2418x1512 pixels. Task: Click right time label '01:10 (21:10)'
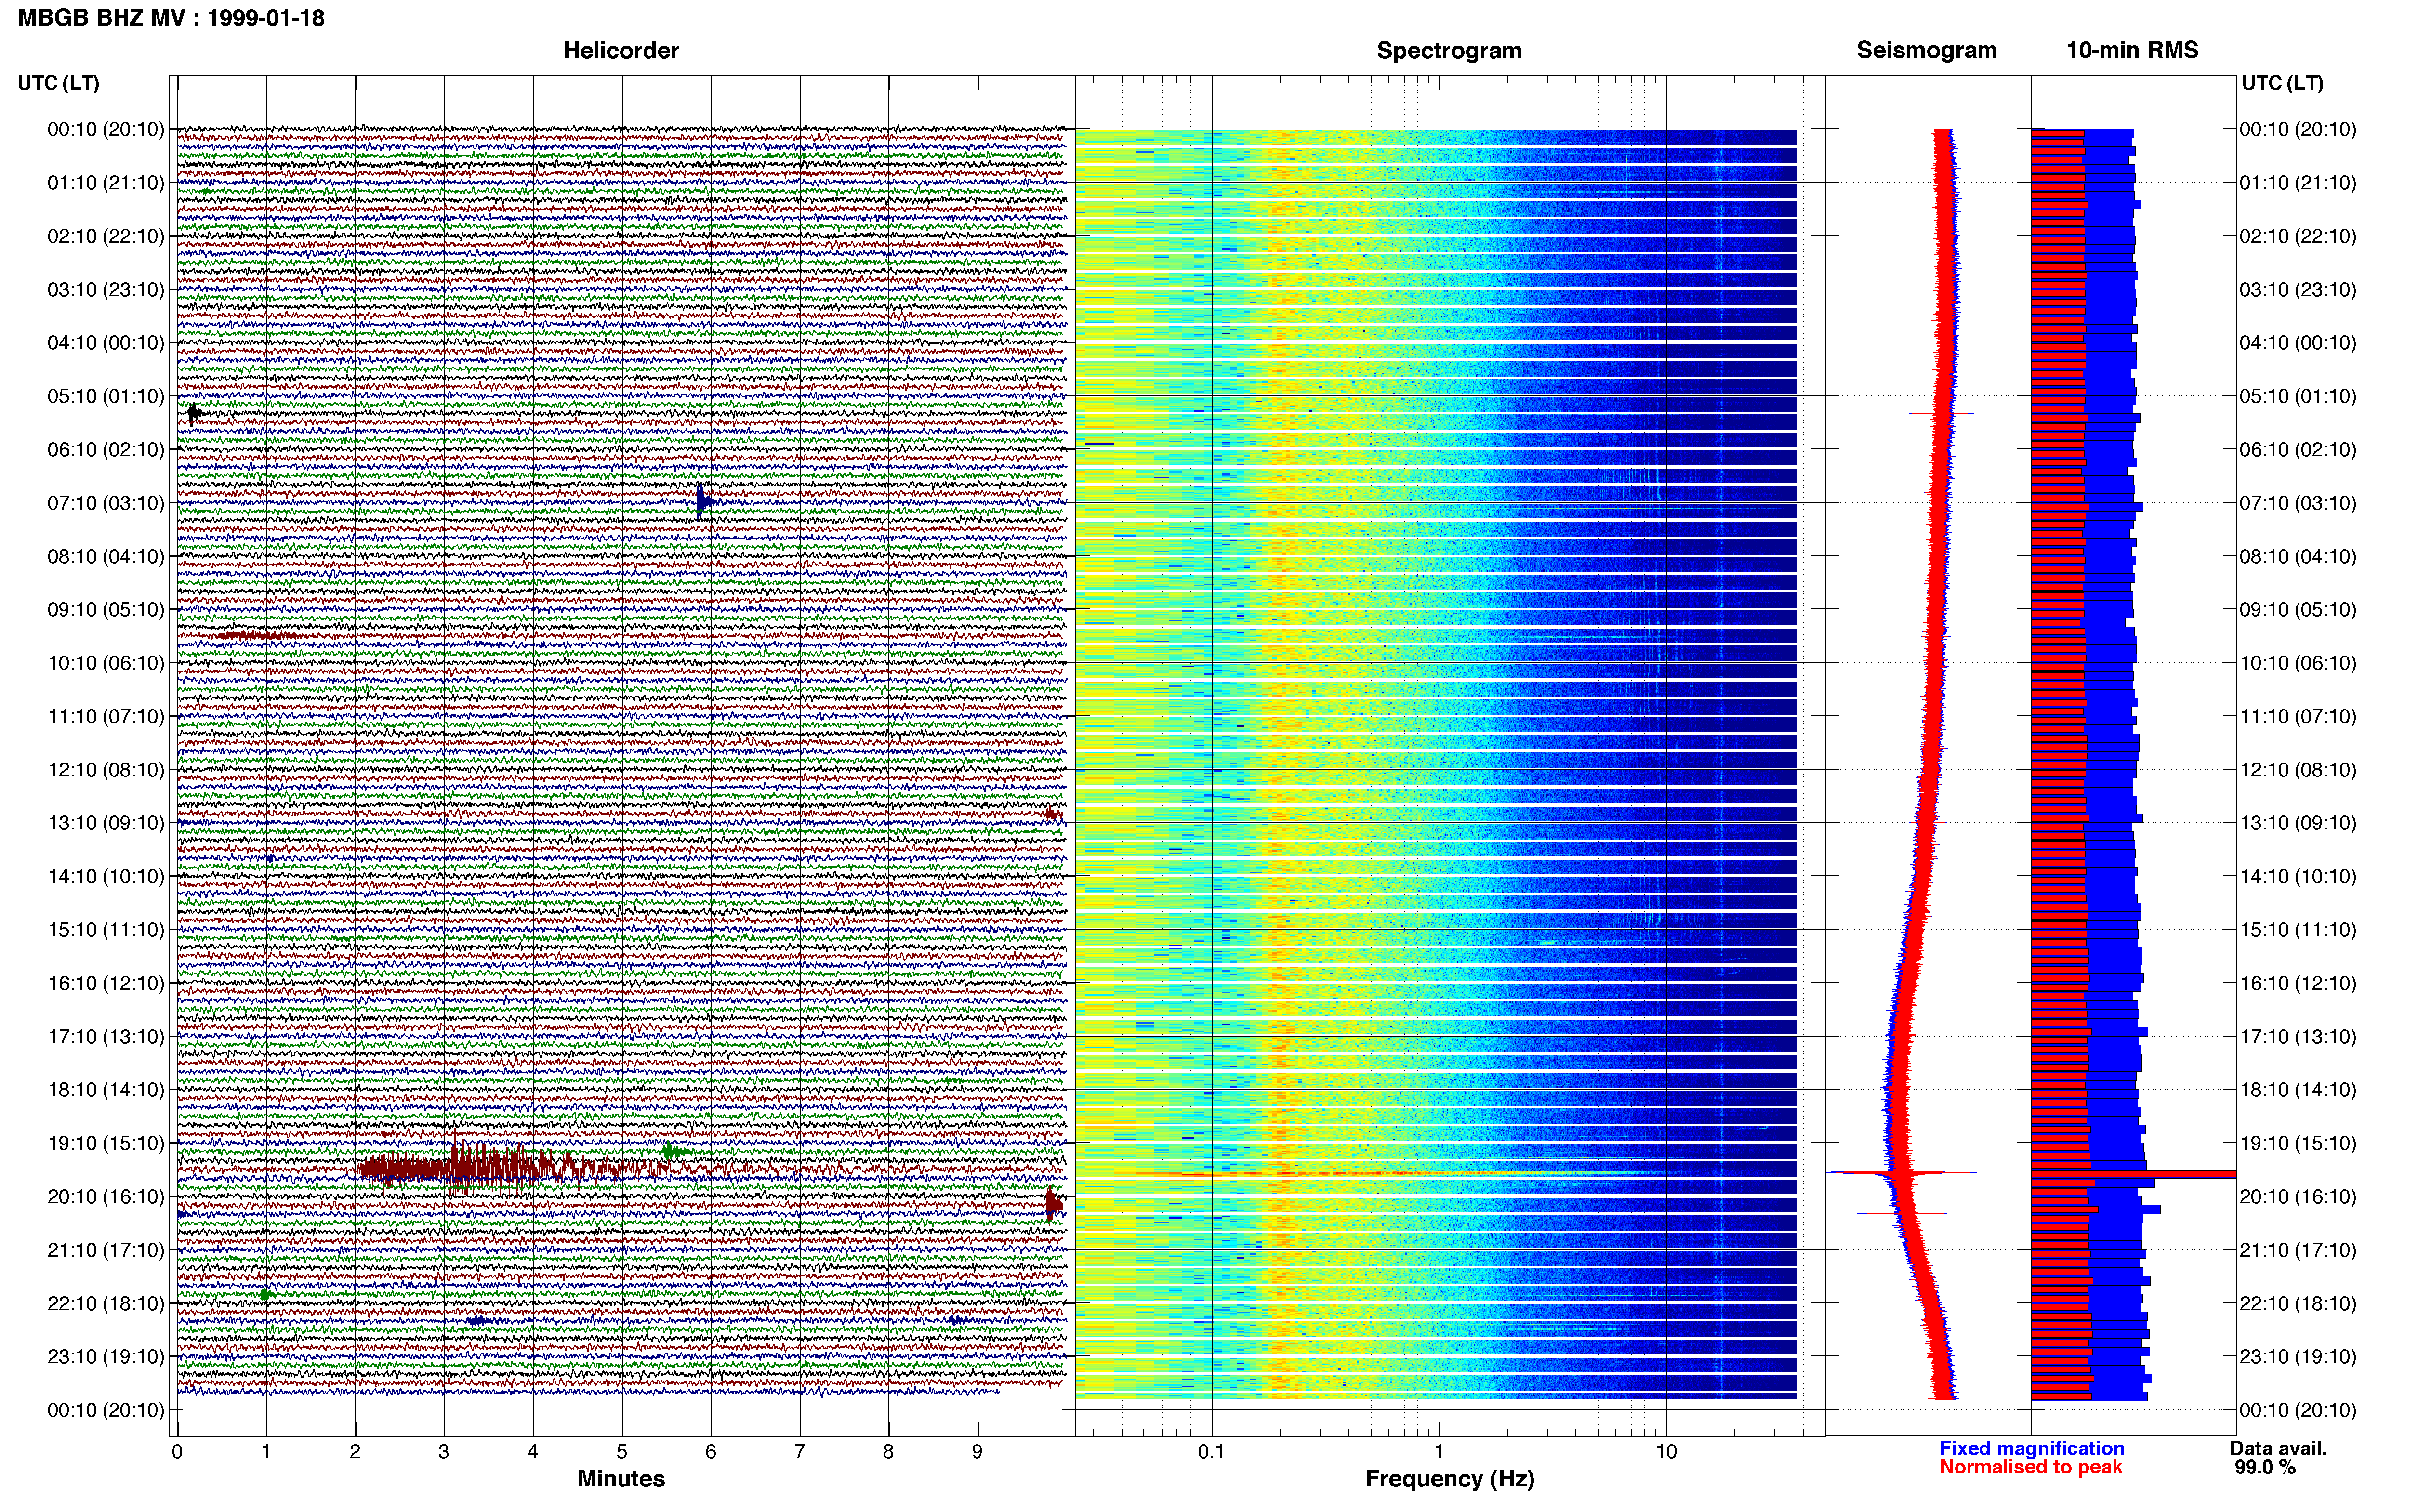(x=2298, y=183)
